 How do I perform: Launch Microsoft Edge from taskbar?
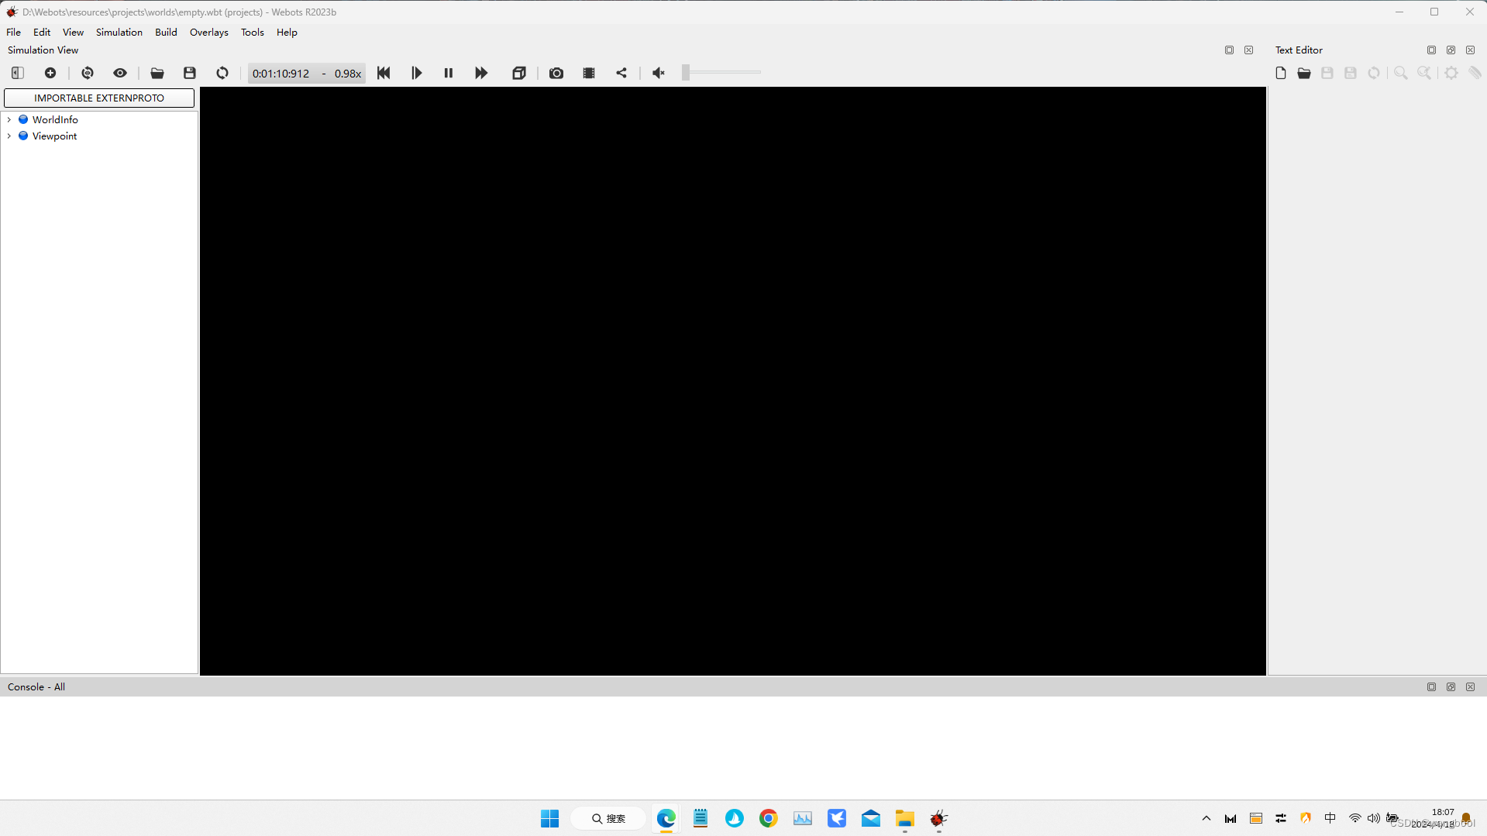coord(666,819)
